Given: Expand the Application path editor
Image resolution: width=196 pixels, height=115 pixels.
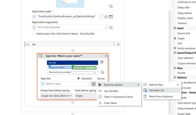Looking at the screenshot, I should pyautogui.click(x=101, y=16).
